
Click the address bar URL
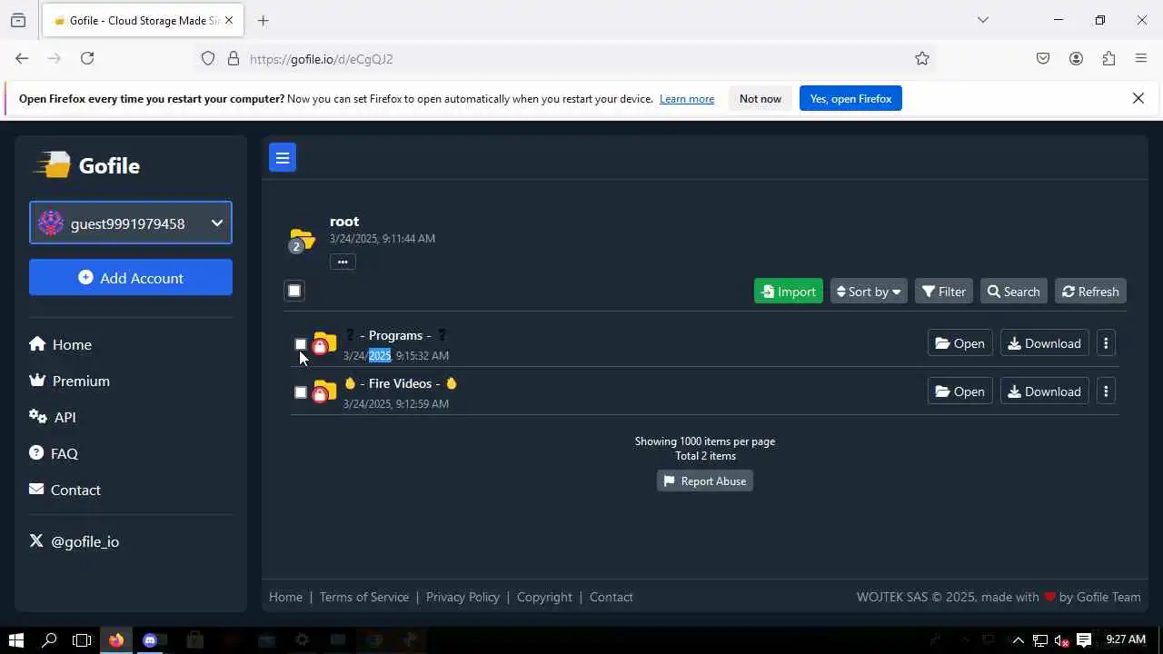(322, 59)
